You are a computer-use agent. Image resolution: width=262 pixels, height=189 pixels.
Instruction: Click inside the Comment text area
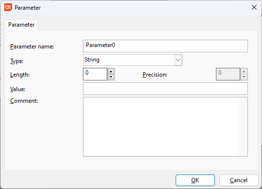pyautogui.click(x=165, y=126)
